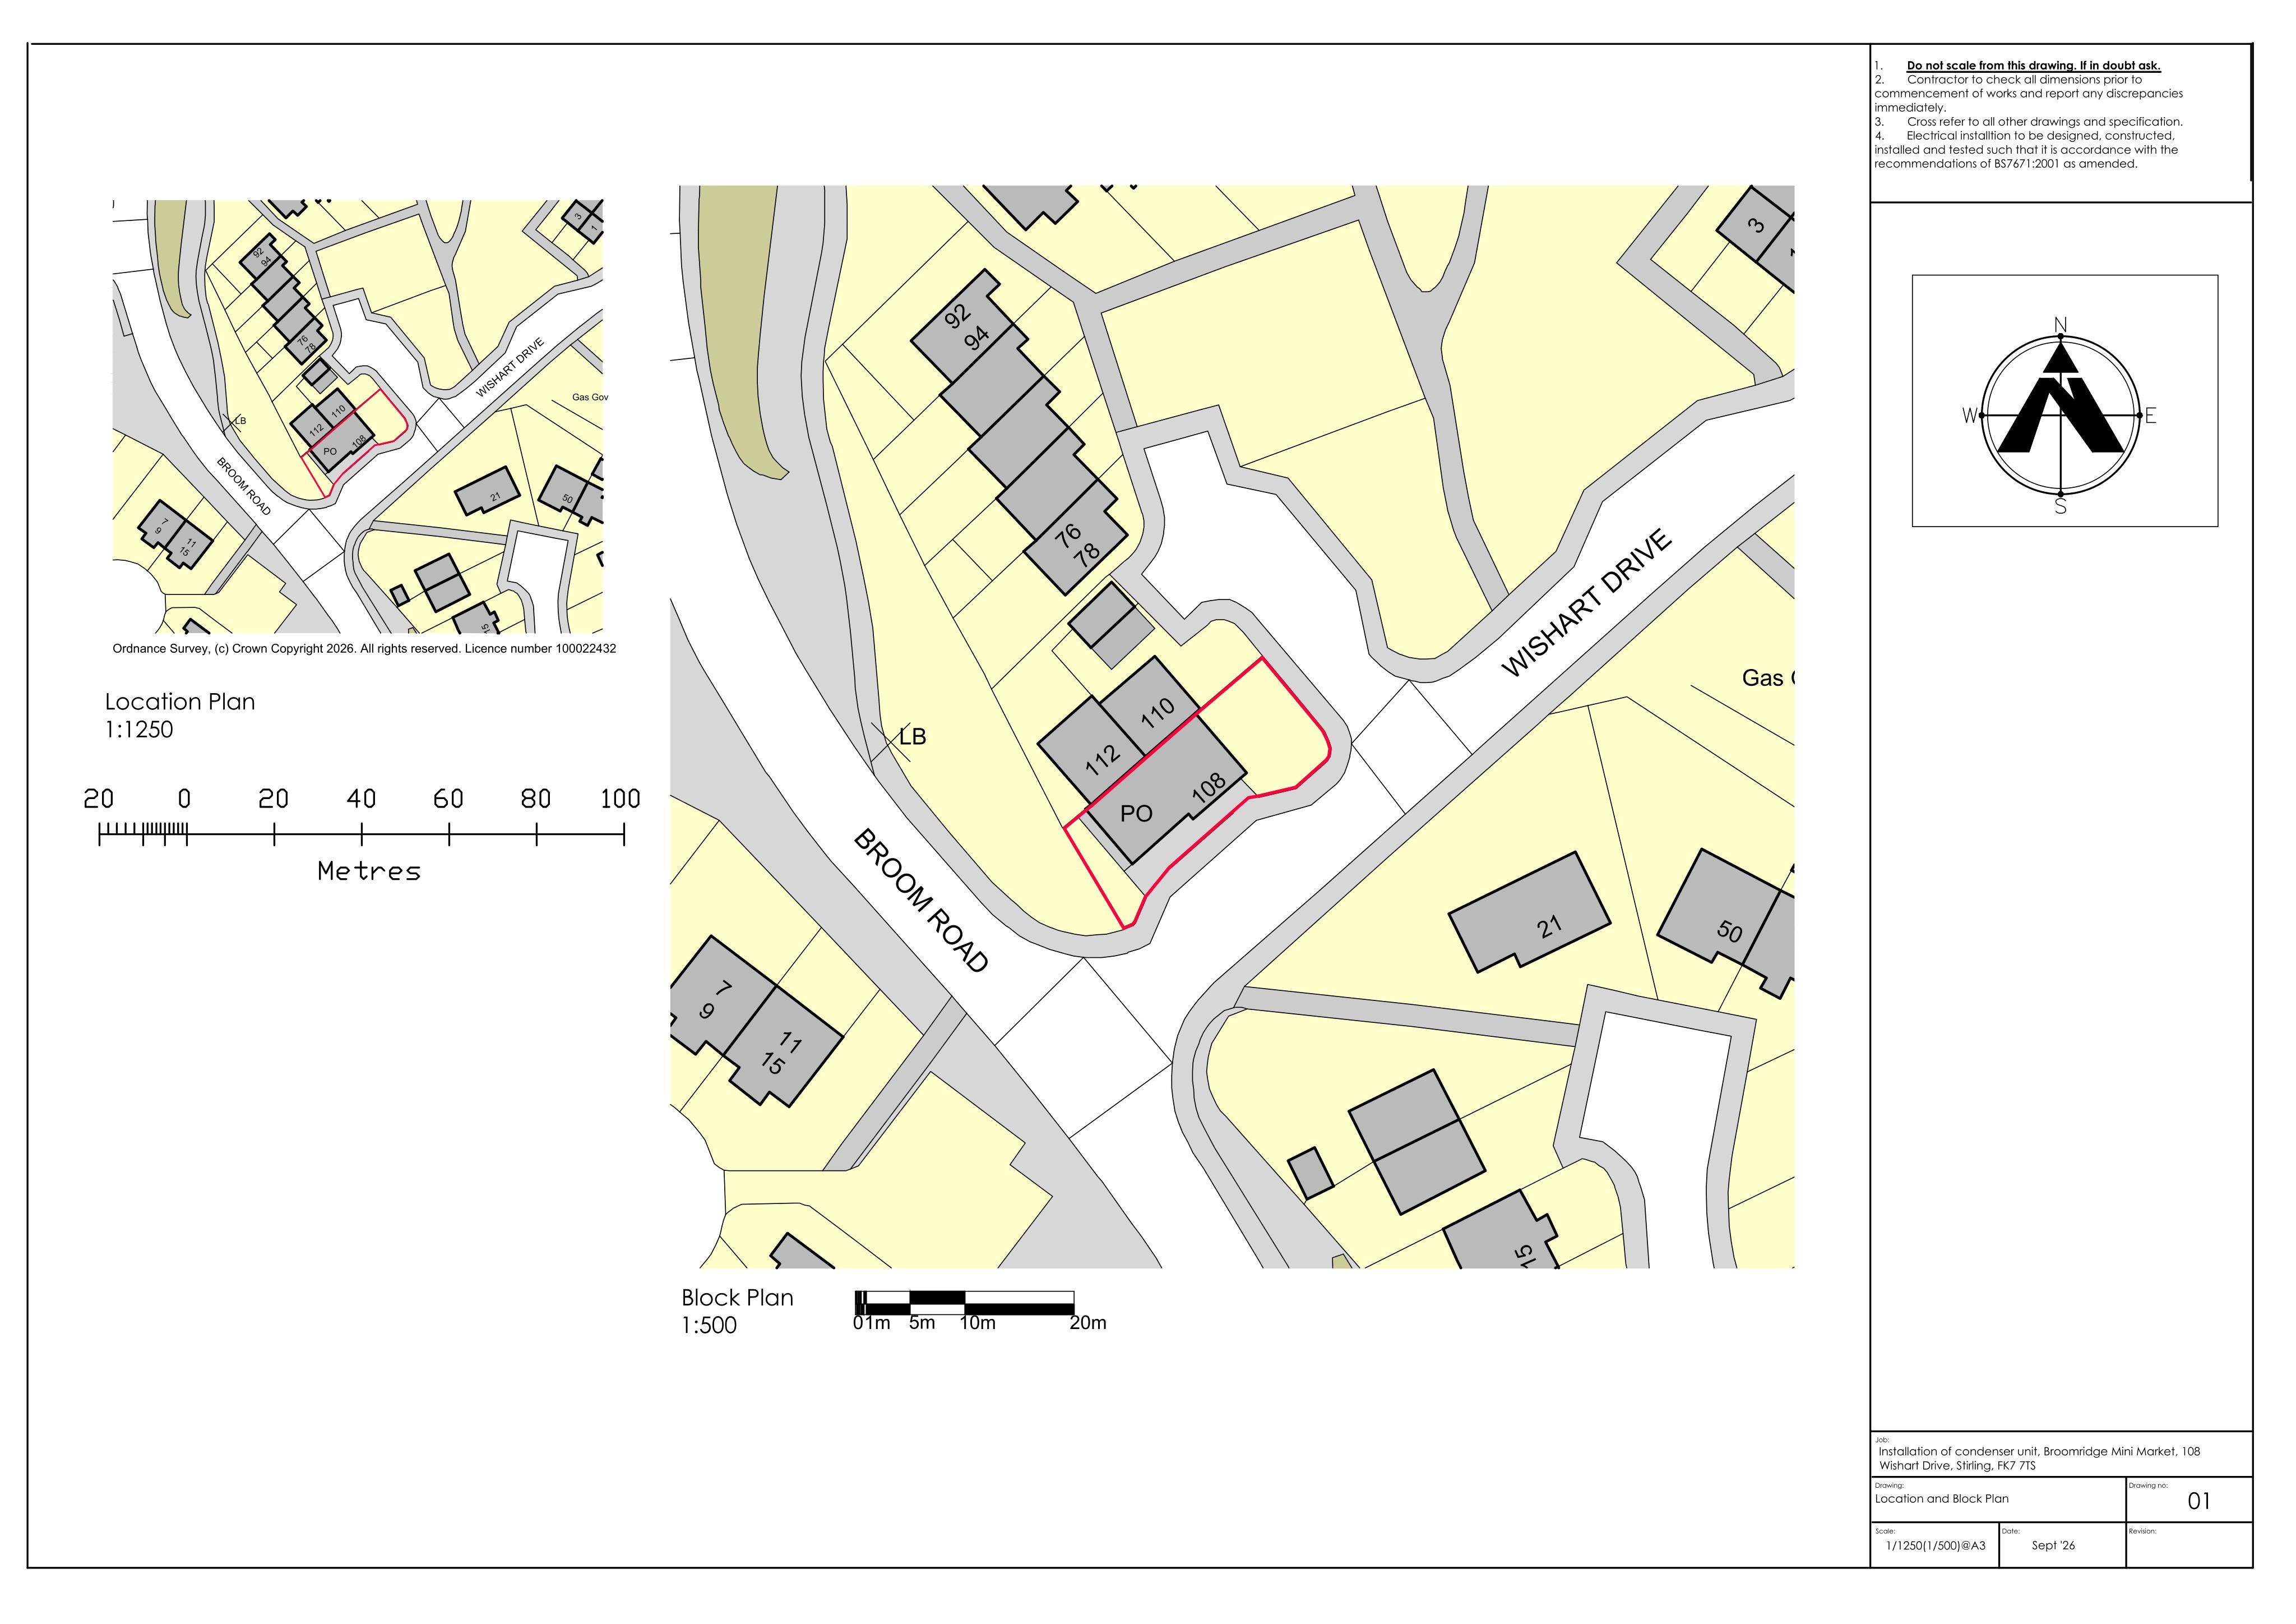2296x1624 pixels.
Task: Click building number '94' in block plan
Action: point(976,336)
